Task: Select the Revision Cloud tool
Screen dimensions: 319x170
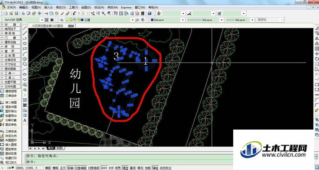Action: click(25, 64)
